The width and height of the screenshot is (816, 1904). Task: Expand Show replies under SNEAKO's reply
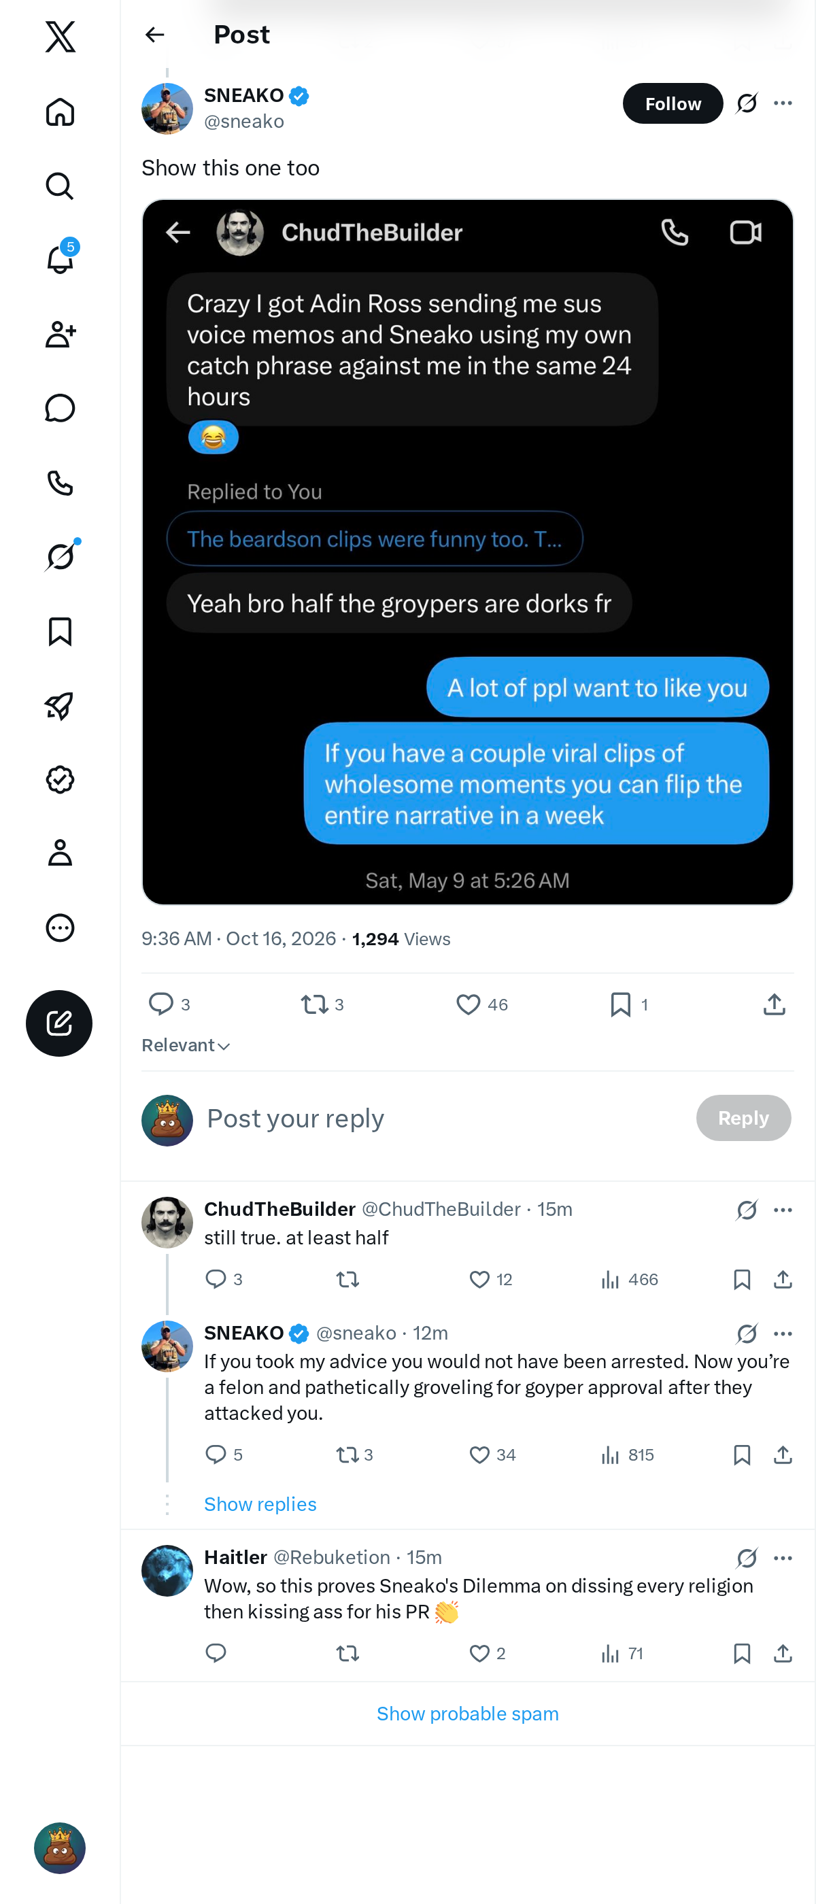260,1503
